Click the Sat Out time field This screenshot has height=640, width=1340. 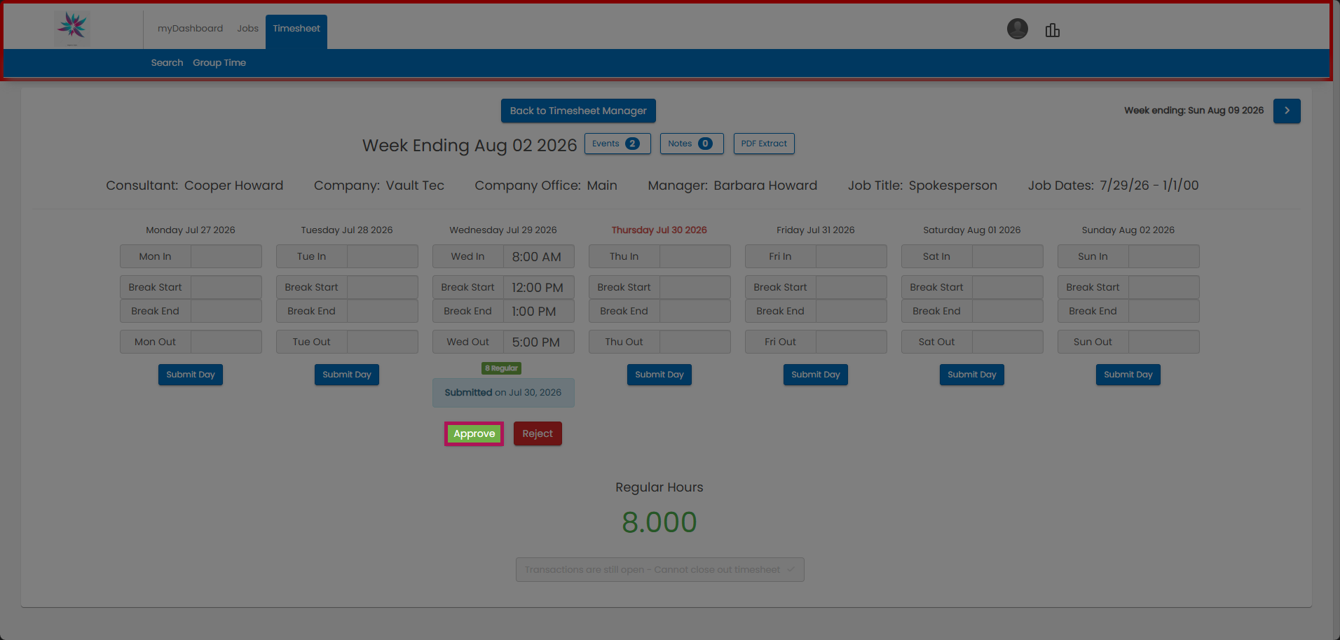coord(1007,342)
